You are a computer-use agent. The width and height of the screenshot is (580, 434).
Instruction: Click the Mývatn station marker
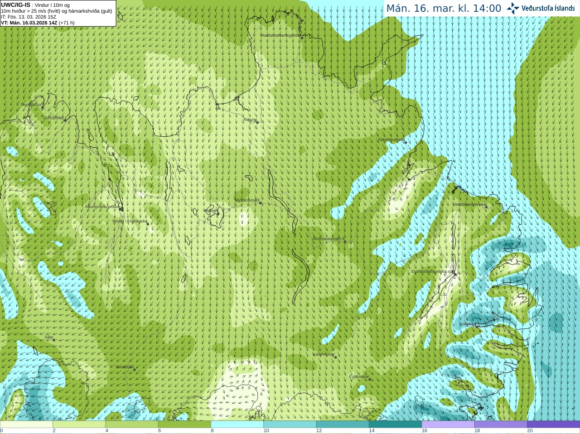(218, 214)
